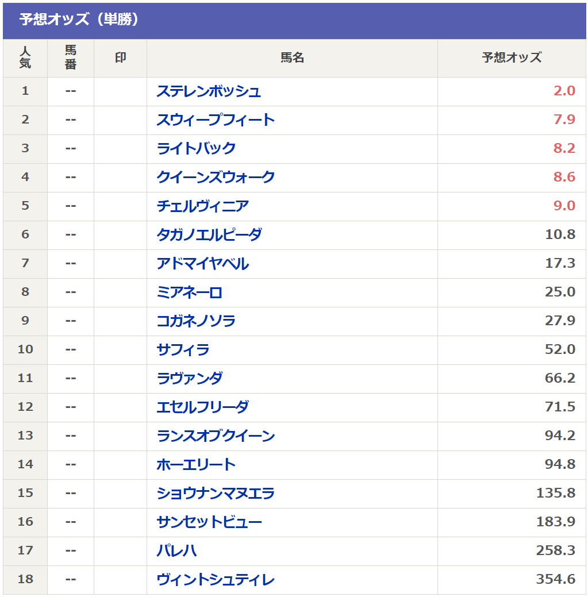The height and width of the screenshot is (597, 588).
Task: Click the 予想オッズ column header
Action: [x=512, y=58]
